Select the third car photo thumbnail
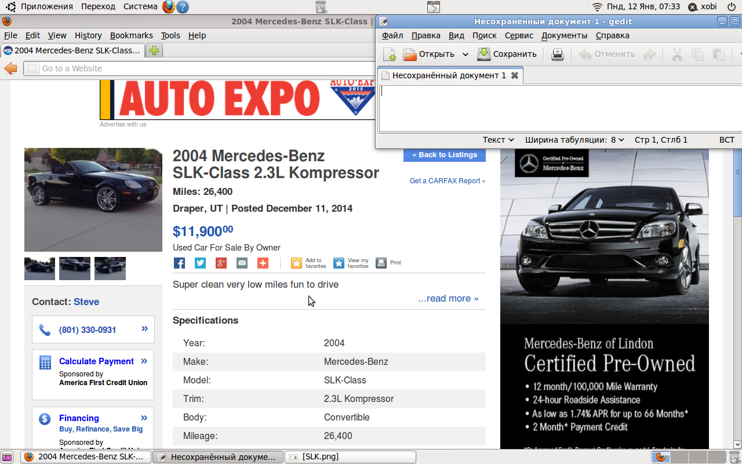Viewport: 742px width, 464px height. [110, 269]
